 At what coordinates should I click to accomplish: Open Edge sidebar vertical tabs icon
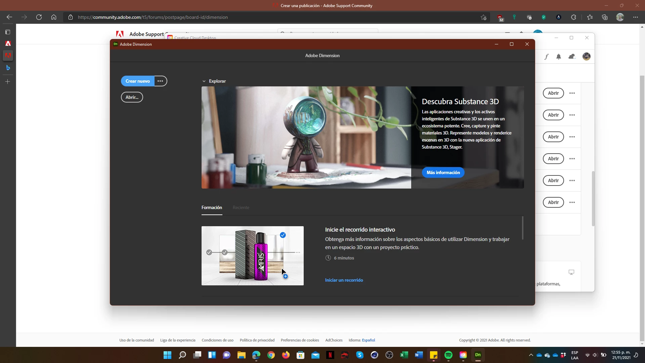[8, 32]
